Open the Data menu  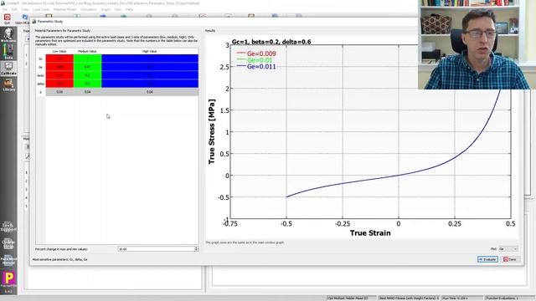coord(25,9)
